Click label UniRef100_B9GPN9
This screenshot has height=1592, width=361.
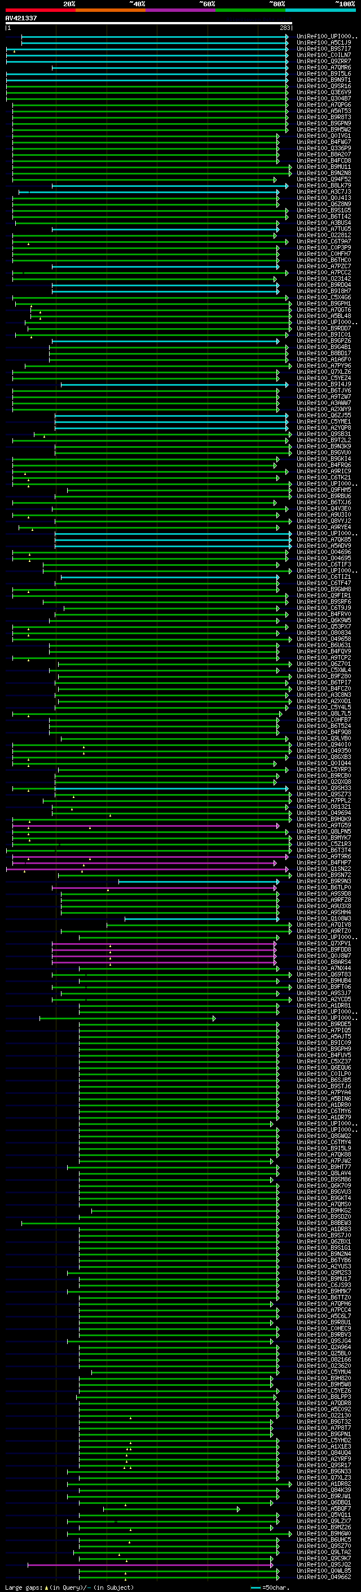click(324, 124)
